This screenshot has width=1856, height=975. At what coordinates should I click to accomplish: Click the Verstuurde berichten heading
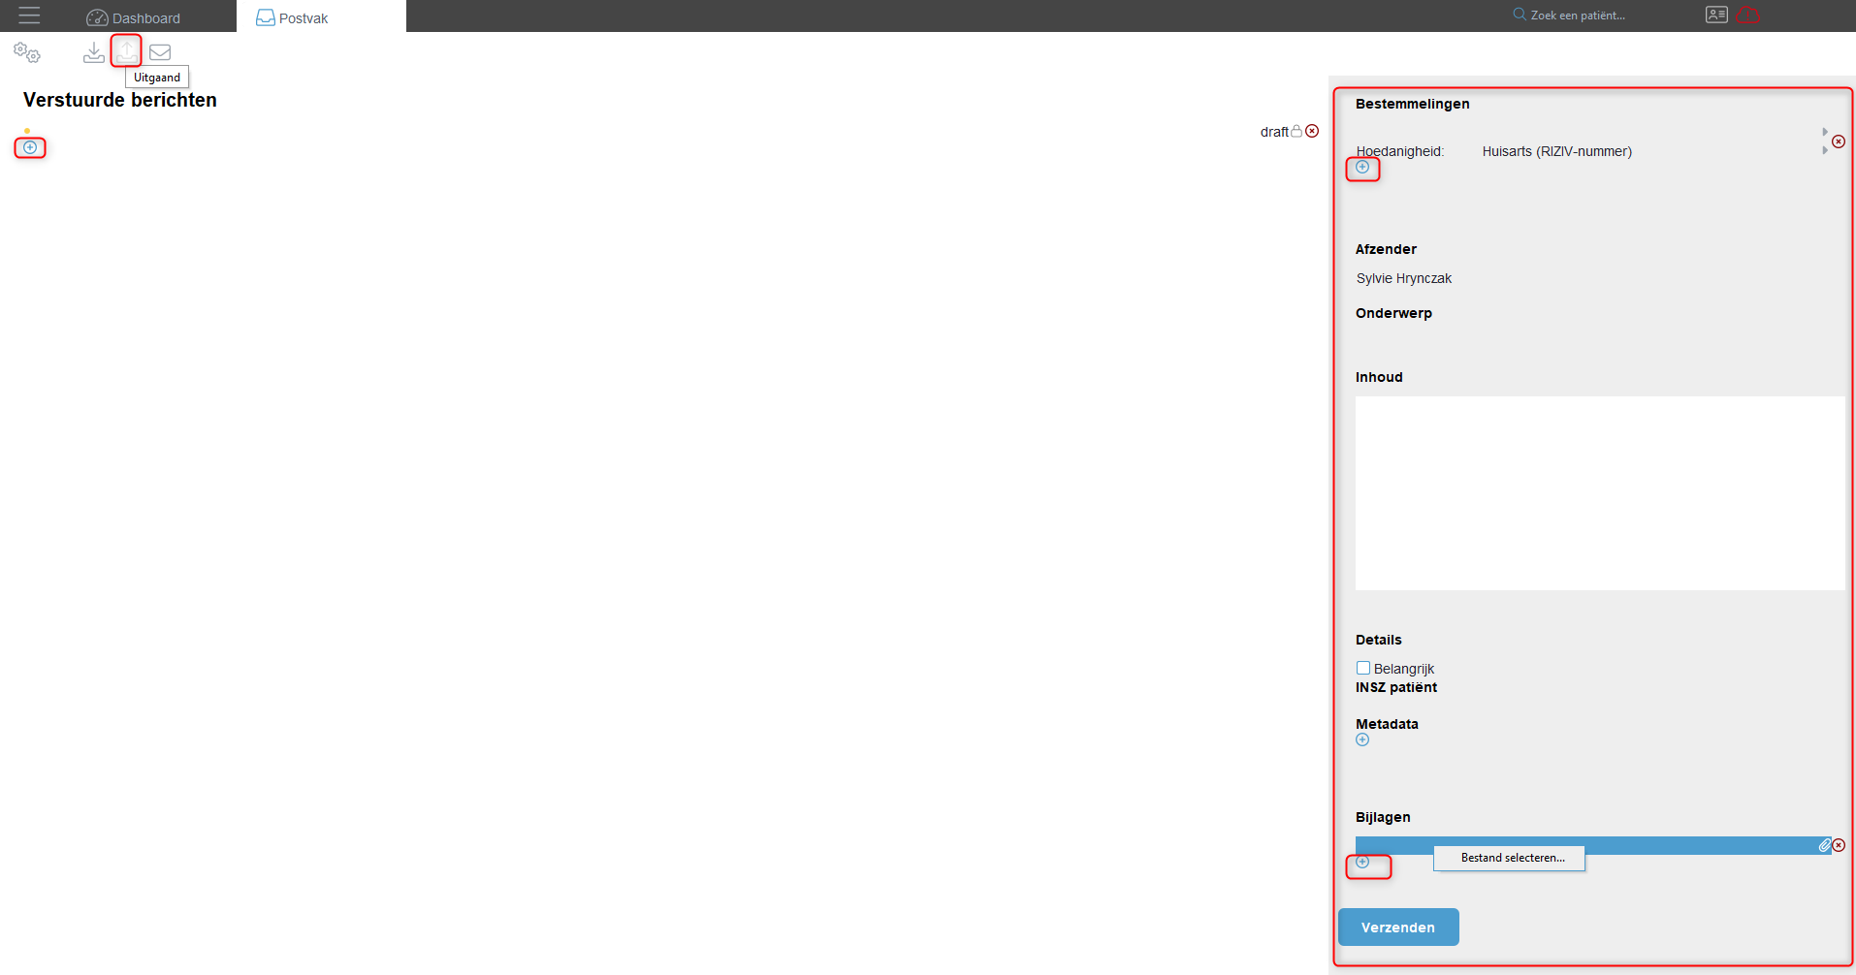120,100
